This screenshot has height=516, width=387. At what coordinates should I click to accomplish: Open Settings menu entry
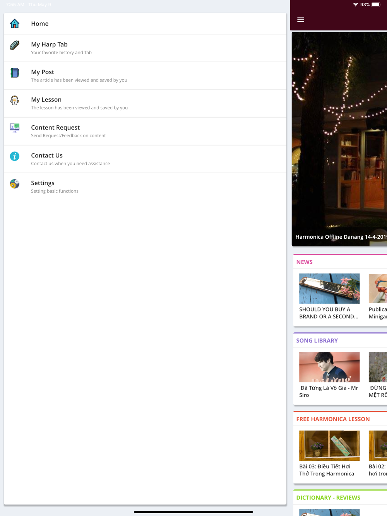145,187
